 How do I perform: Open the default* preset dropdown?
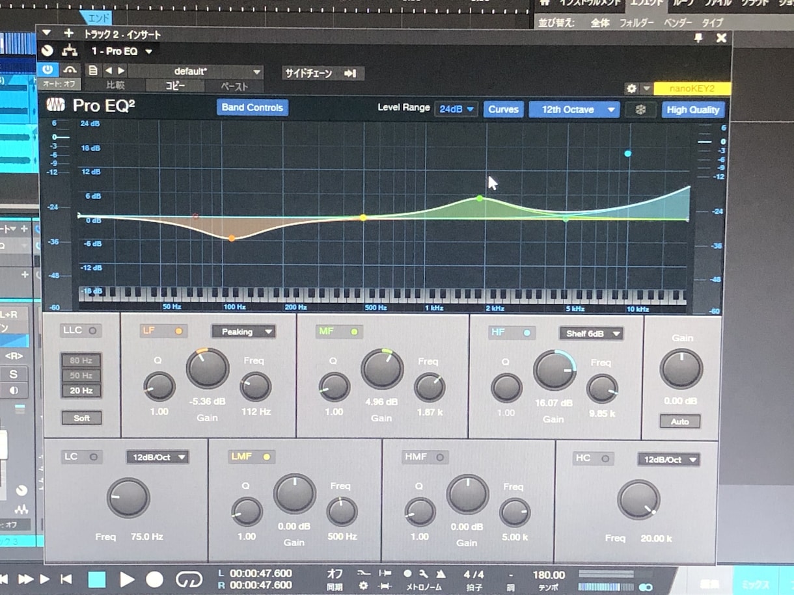[x=196, y=72]
